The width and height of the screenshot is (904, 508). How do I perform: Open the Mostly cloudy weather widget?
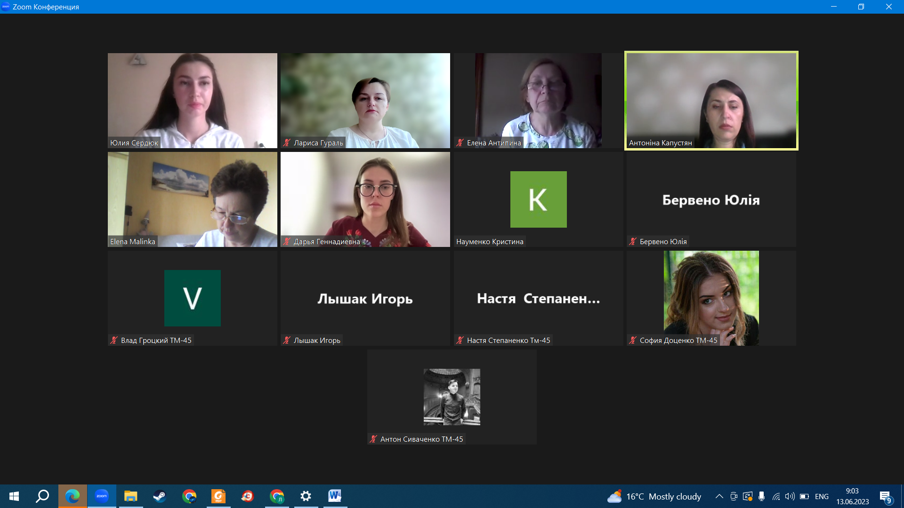[x=654, y=496]
